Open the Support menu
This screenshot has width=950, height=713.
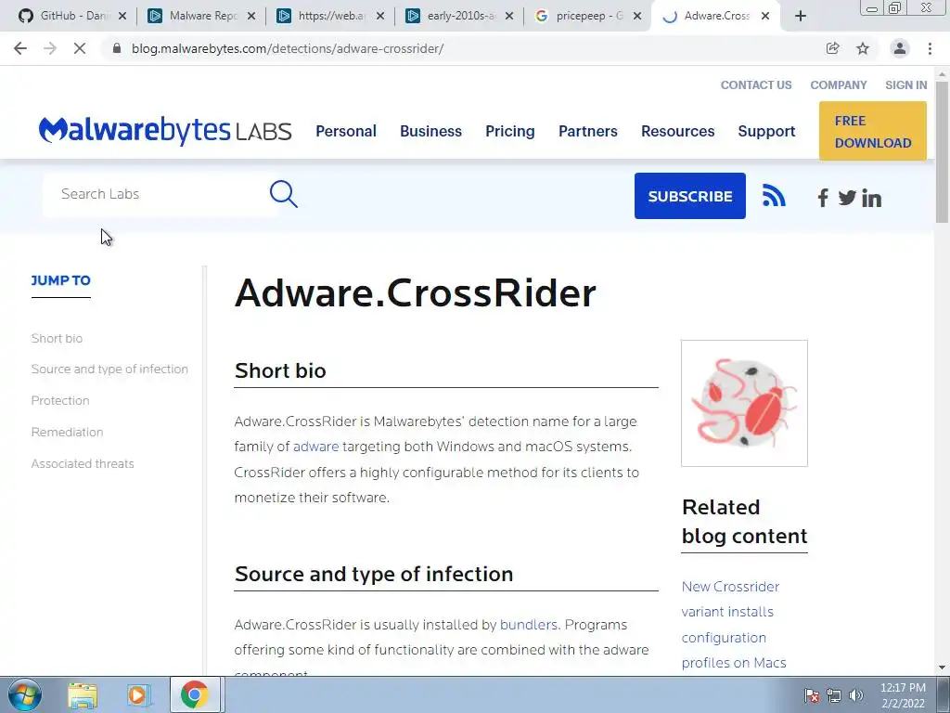[766, 131]
